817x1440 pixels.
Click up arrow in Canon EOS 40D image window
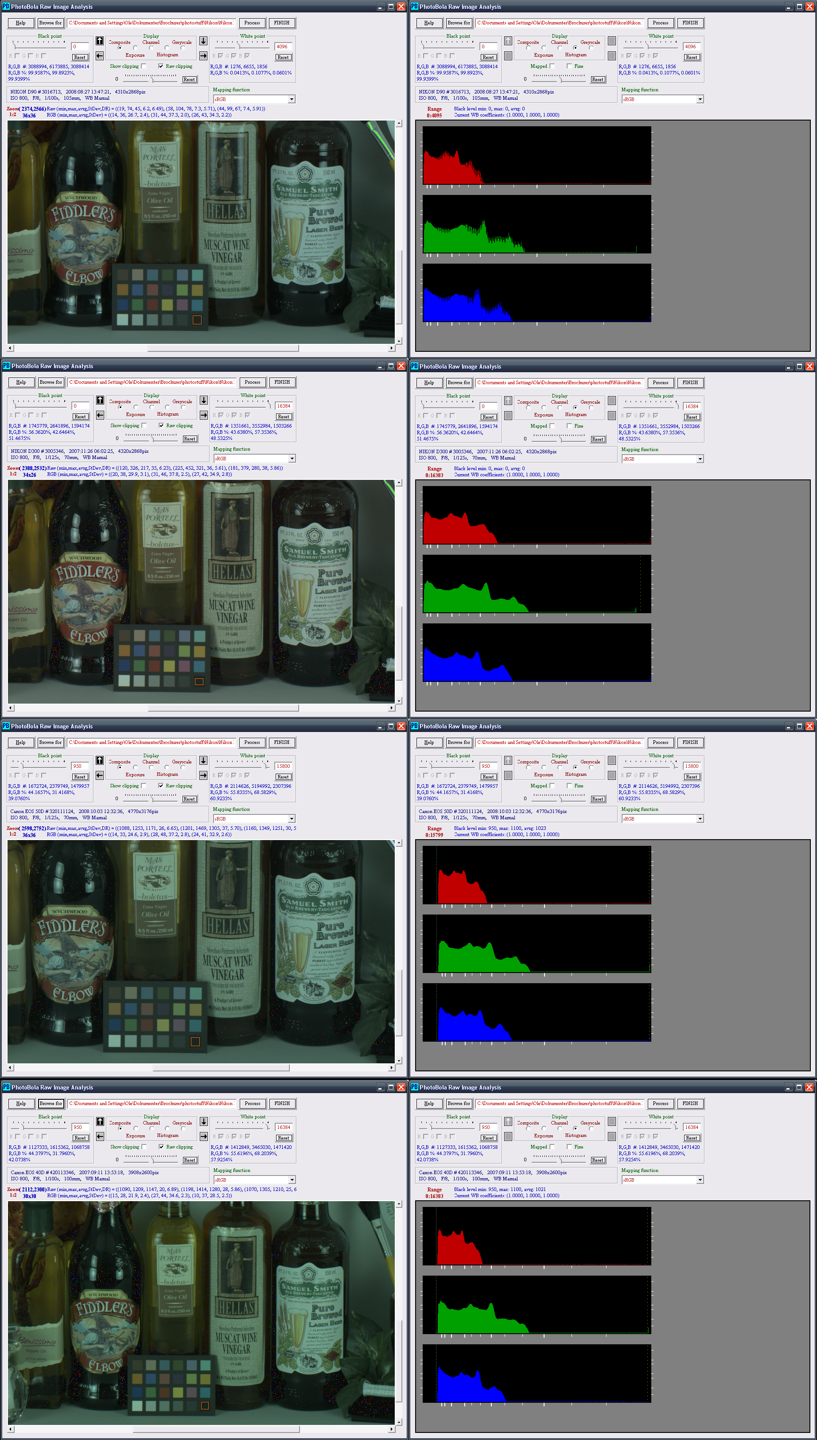(100, 1121)
